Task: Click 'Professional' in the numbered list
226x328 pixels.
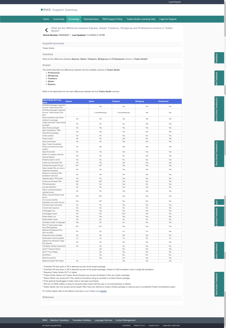Action: coord(54,73)
